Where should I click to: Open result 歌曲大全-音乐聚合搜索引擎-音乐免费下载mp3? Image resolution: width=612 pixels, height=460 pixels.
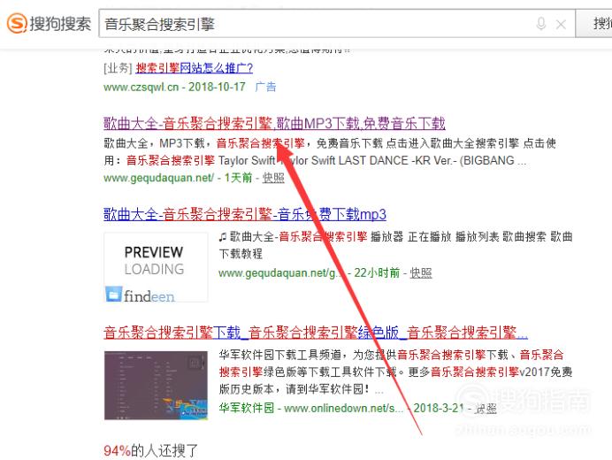[x=245, y=214]
